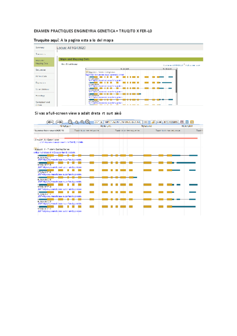Screen dimensions: 237x336
Task: Open the sidebar tab below Summary
Action: point(44,54)
